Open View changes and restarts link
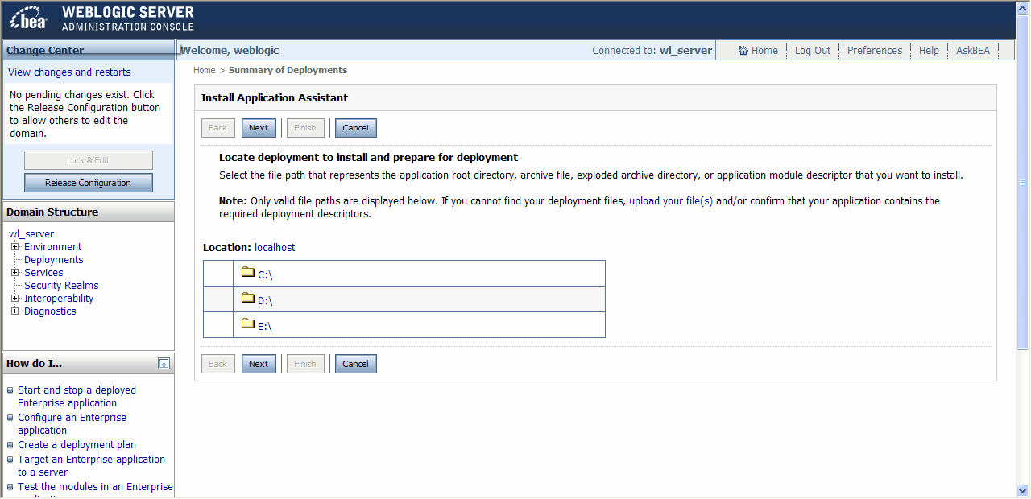 pos(69,72)
